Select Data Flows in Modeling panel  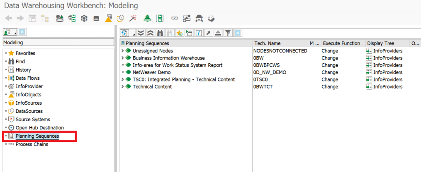click(27, 78)
